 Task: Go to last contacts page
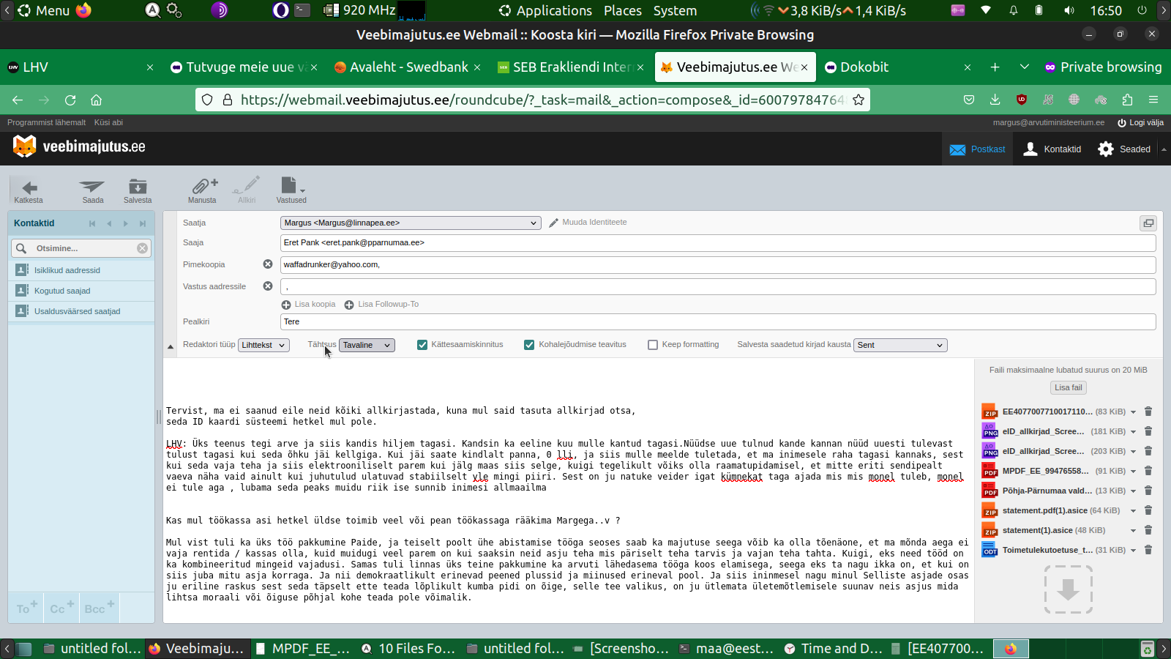143,223
